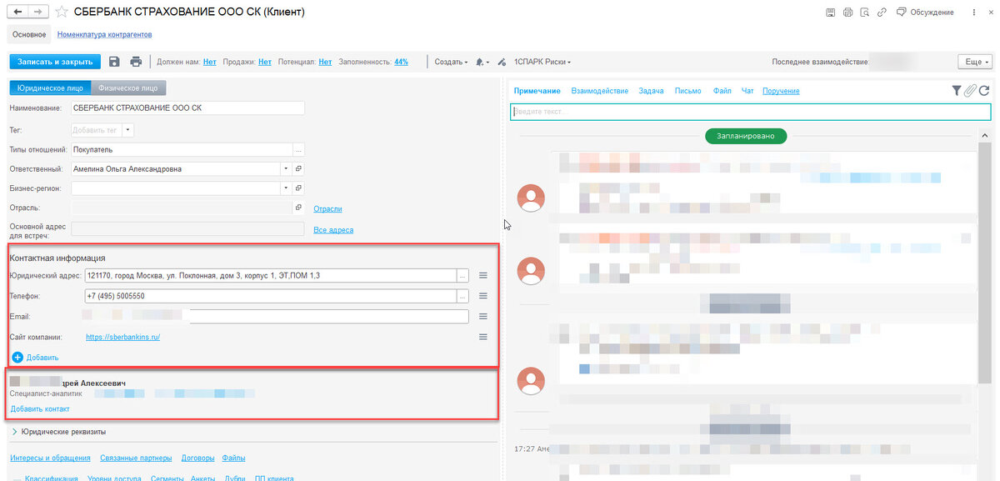
Task: Filter the activity feed with the funnel icon
Action: 957,91
